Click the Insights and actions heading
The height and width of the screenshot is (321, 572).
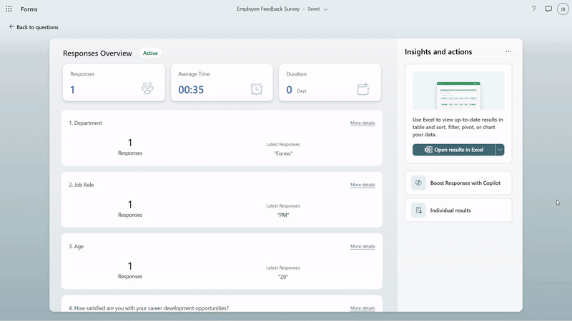(x=438, y=51)
